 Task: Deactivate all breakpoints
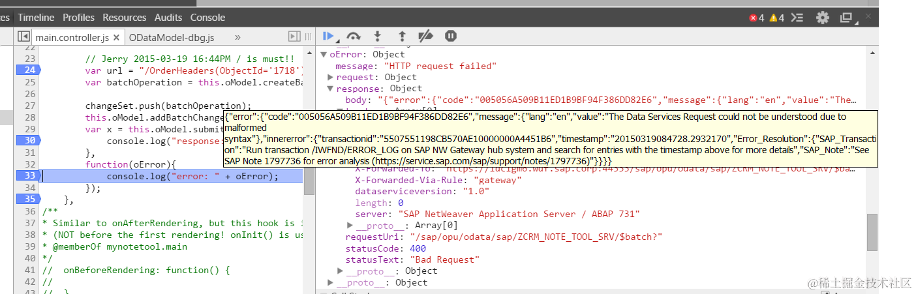425,36
